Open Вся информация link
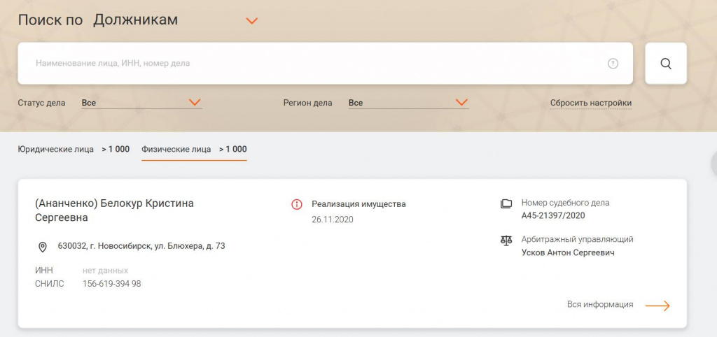 coord(600,304)
